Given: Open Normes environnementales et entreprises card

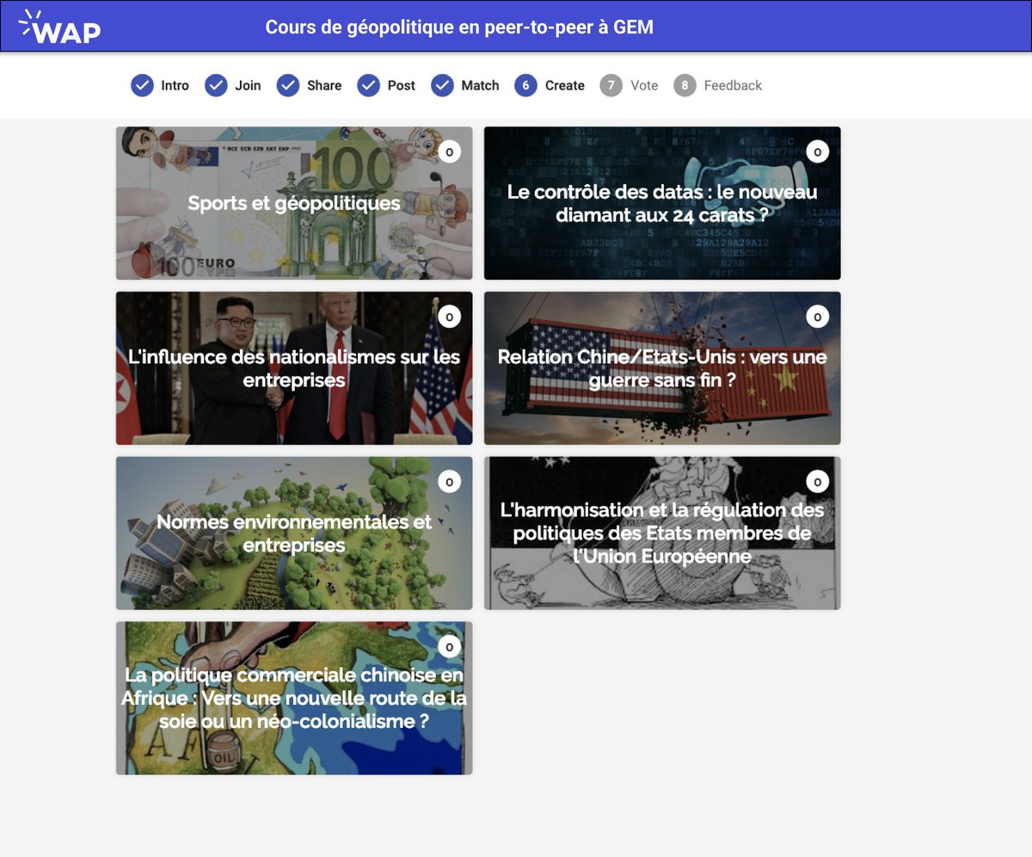Looking at the screenshot, I should pos(294,533).
